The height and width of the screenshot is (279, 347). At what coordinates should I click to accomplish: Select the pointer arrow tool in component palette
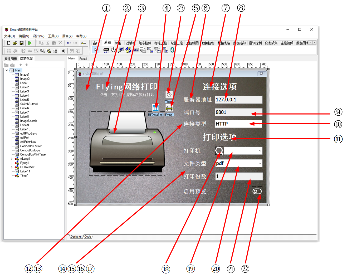[x=96, y=50]
